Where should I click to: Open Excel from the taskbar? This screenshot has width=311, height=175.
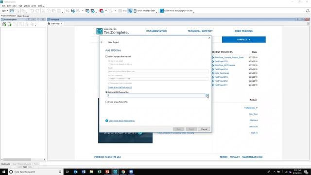coord(99,172)
